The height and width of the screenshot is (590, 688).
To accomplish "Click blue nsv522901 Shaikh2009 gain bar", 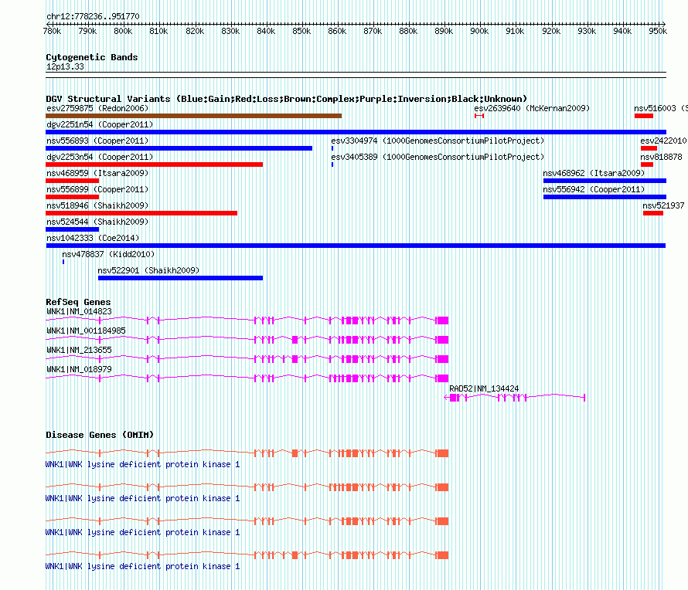I will [180, 278].
